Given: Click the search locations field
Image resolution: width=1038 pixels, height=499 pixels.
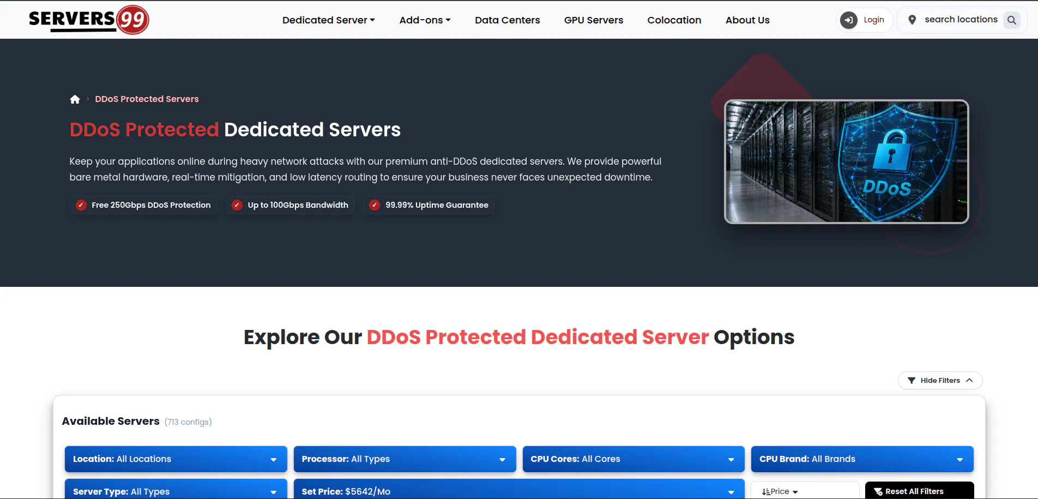Looking at the screenshot, I should click(x=961, y=20).
